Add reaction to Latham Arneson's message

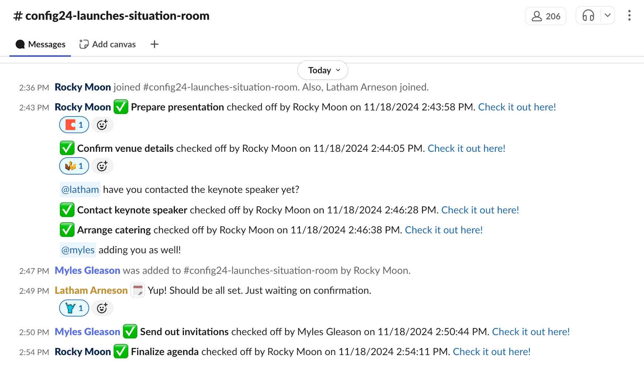tap(102, 308)
